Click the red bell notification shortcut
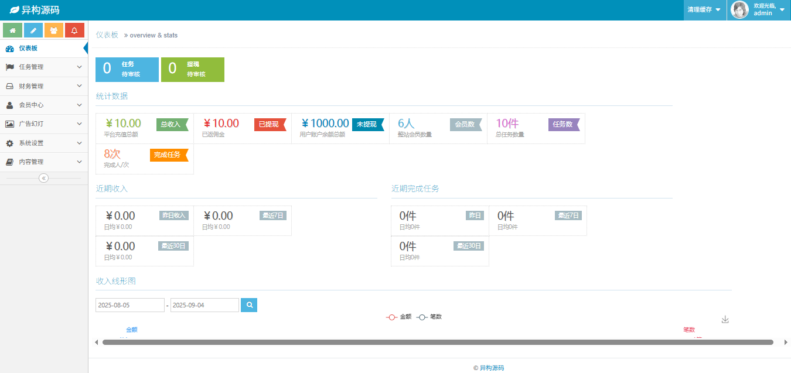 [74, 30]
